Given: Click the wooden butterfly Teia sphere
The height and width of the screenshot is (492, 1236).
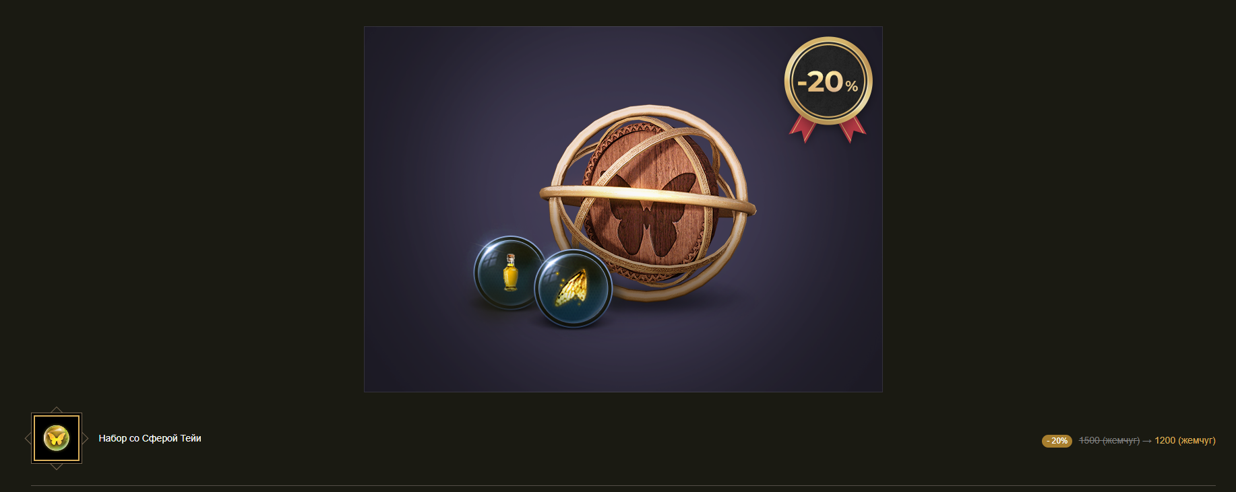Looking at the screenshot, I should (x=648, y=202).
